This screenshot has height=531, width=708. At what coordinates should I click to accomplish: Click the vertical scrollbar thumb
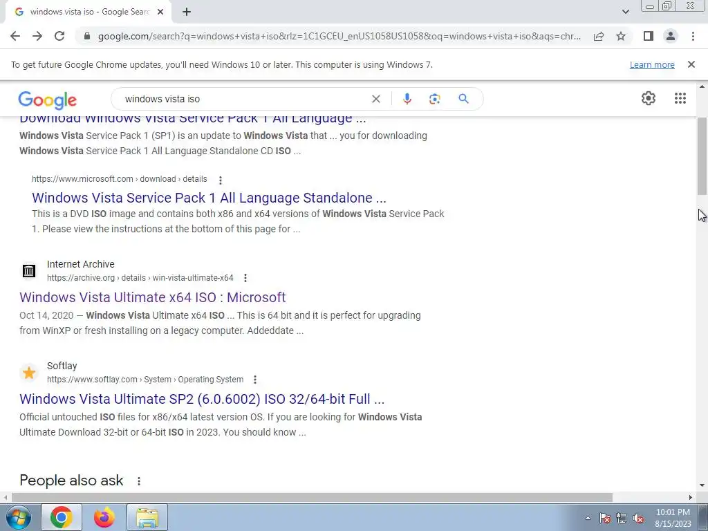702,156
